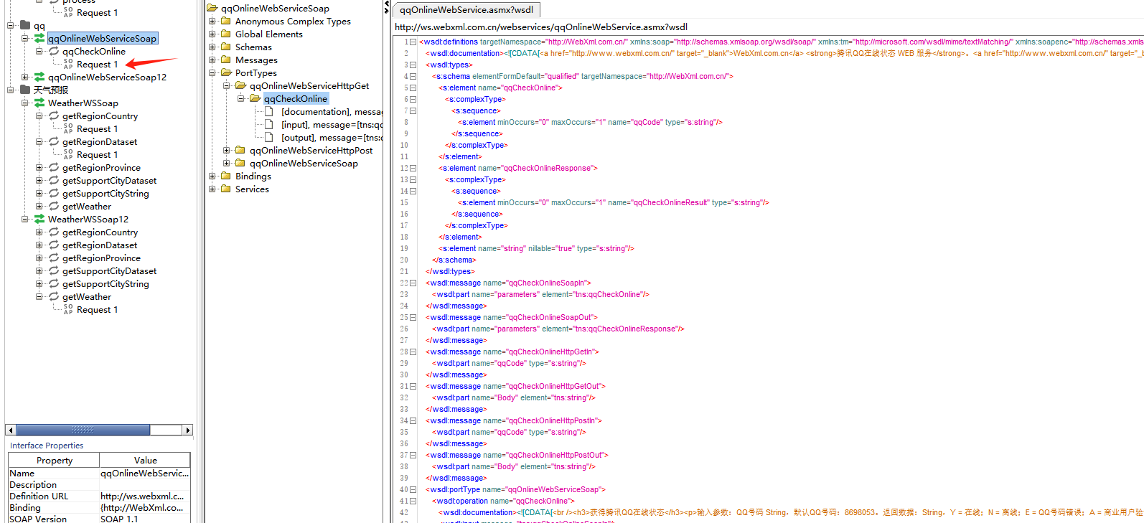Fold qqCheckOnlineResponse element at line 12
This screenshot has width=1144, height=523.
click(413, 168)
